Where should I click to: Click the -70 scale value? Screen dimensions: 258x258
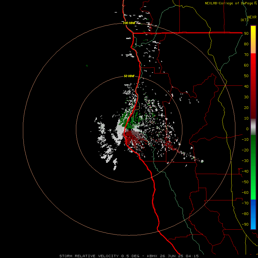coord(245,203)
